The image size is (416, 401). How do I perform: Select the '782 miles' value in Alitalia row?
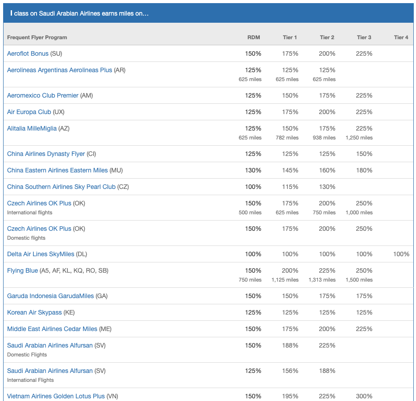[287, 138]
